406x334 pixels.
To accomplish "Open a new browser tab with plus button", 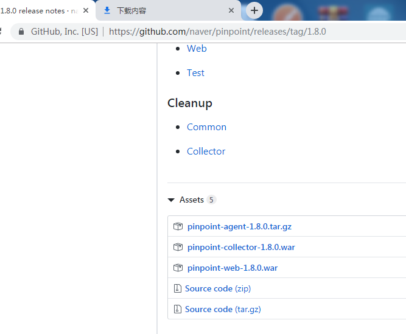I will tap(254, 10).
